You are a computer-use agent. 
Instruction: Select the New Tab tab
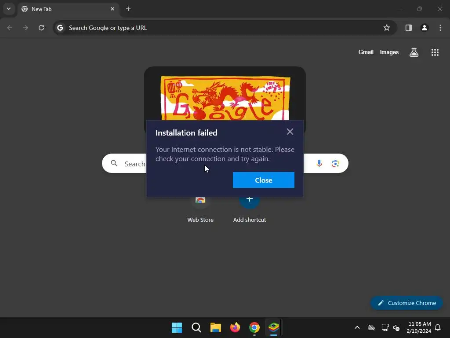pos(68,9)
